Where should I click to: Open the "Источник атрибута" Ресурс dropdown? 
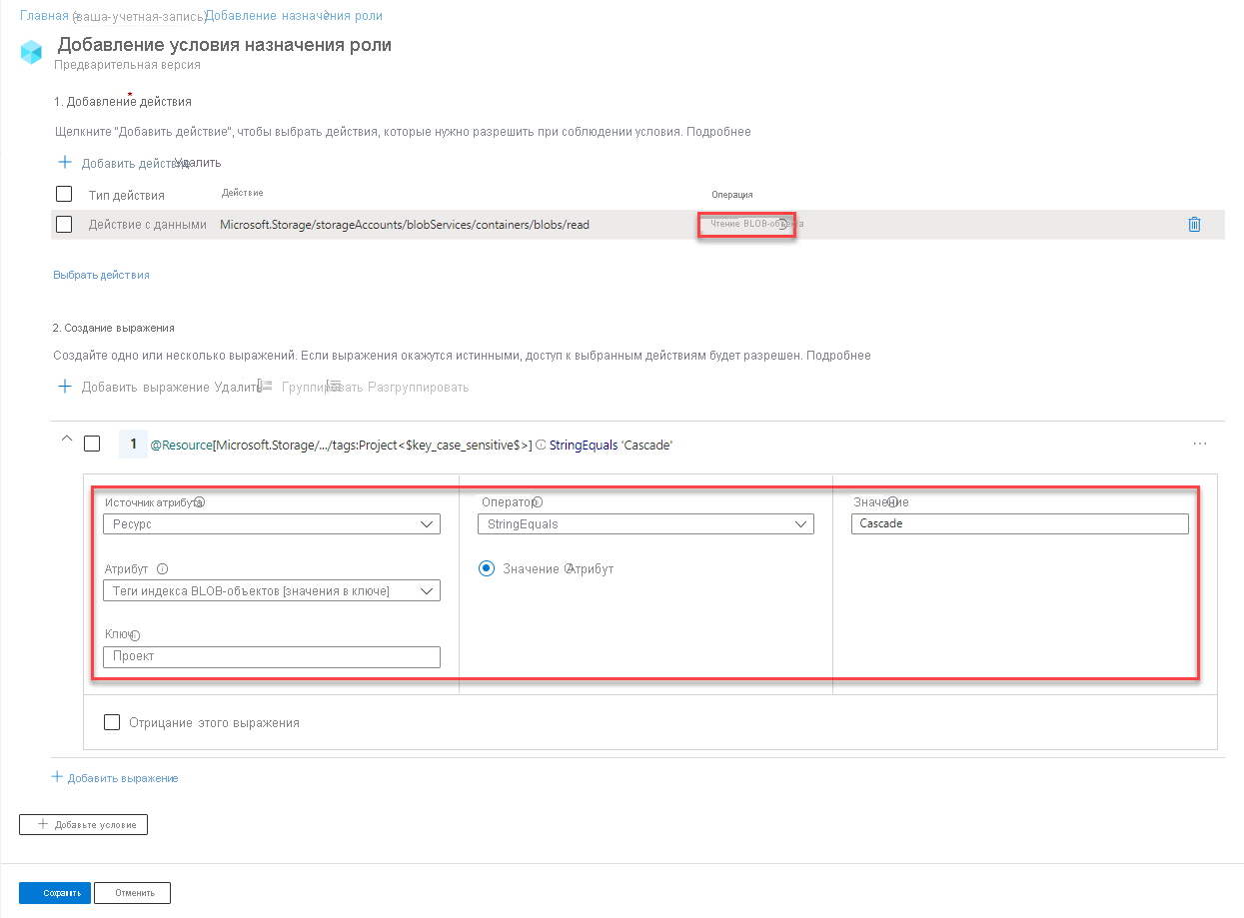tap(271, 522)
